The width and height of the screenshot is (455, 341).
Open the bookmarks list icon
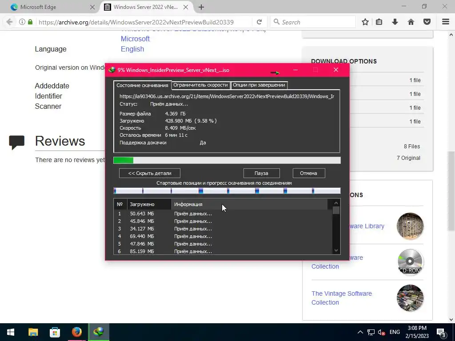tap(379, 22)
